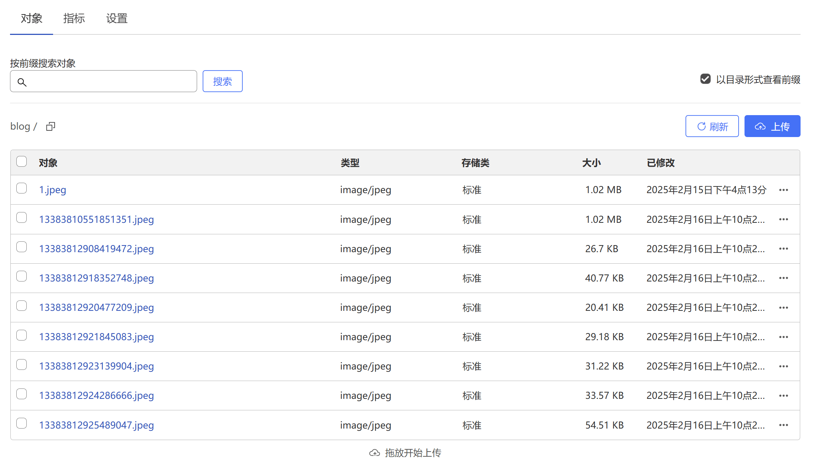The image size is (818, 472).
Task: Open more actions for 13383810551851351.jpeg
Action: 783,219
